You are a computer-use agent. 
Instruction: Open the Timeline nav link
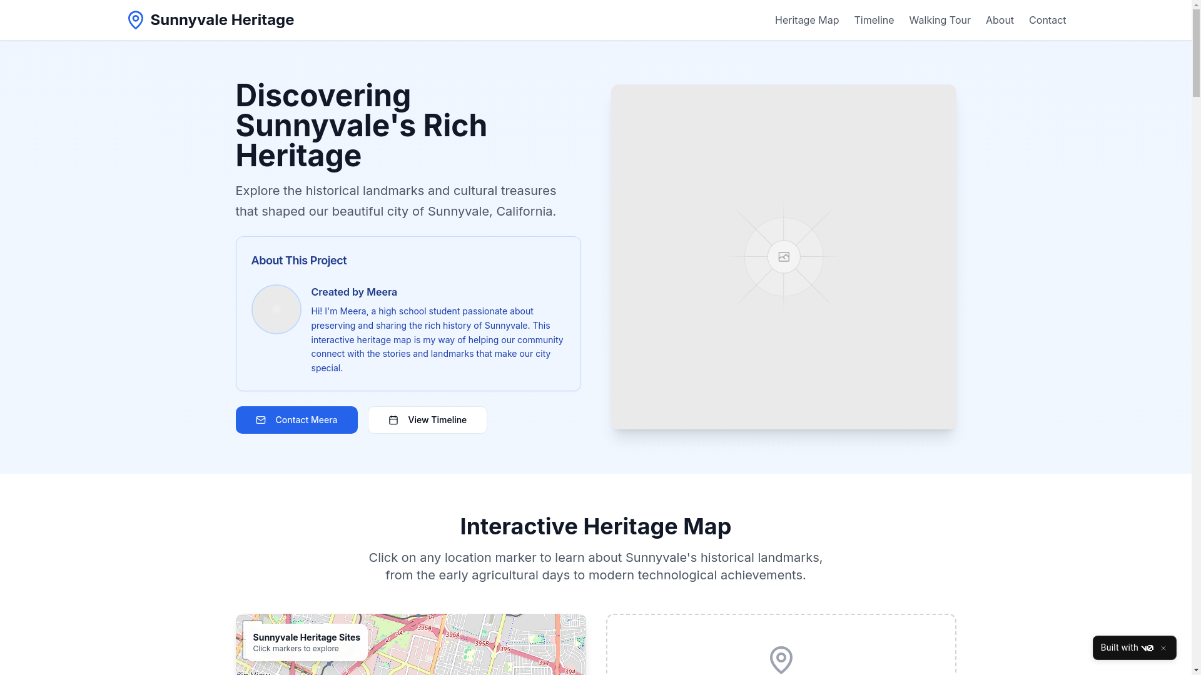[873, 20]
